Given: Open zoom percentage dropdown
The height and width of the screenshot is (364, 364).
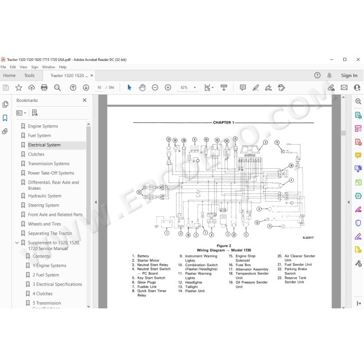Looking at the screenshot, I should 195,87.
